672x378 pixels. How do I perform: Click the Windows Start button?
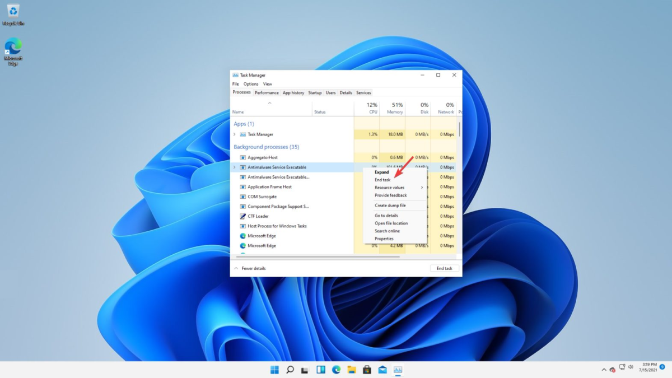coord(274,370)
